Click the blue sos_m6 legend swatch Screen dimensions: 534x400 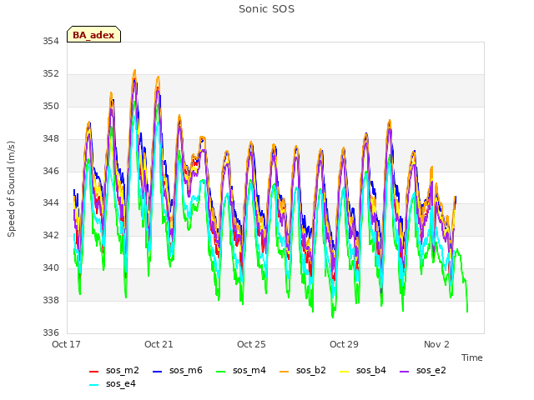click(157, 372)
